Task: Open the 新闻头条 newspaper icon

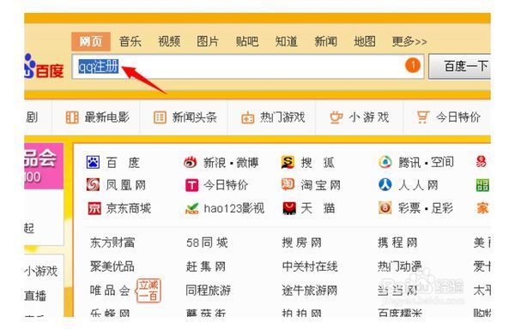Action: click(160, 117)
